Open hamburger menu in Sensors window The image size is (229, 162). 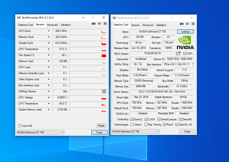tap(105, 23)
